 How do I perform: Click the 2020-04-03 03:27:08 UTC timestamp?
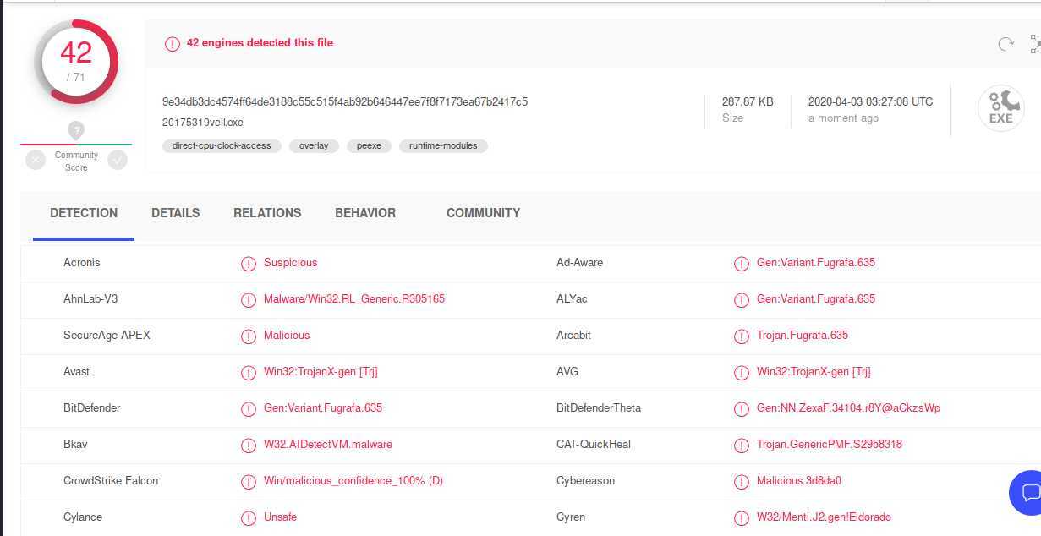[870, 101]
